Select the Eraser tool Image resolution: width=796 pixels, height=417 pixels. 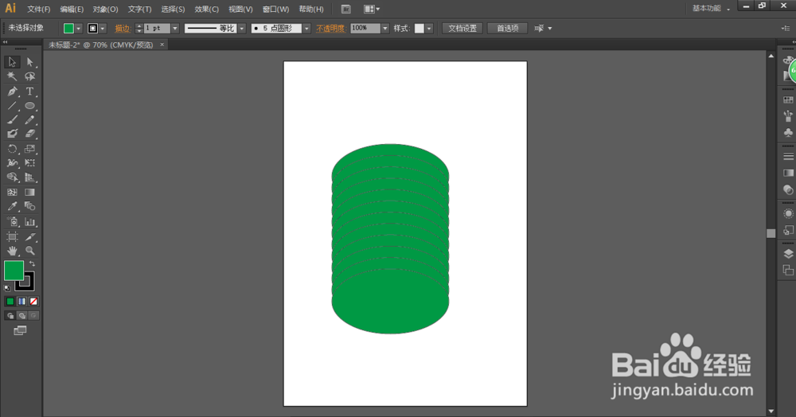pos(30,134)
